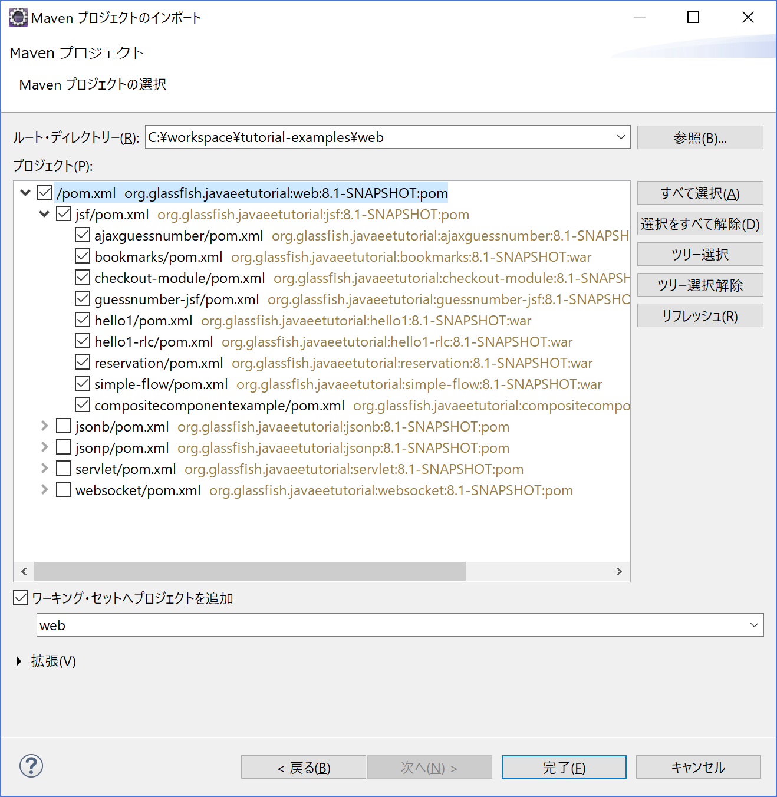Disable the ワーキング・セットへプロジェクトを追加 checkbox
777x797 pixels.
[x=21, y=598]
